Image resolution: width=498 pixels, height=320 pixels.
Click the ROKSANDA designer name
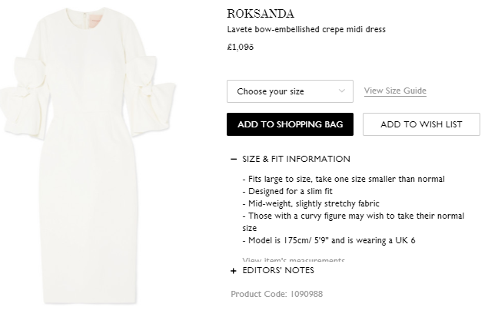261,13
